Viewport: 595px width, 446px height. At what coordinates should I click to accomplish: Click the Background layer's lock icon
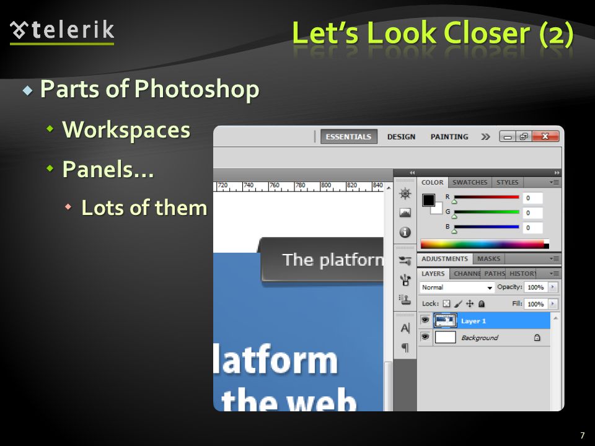point(537,338)
